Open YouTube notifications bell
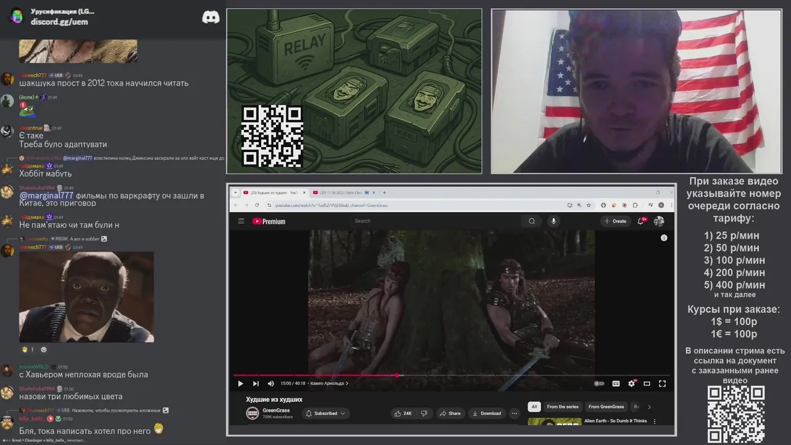Image resolution: width=791 pixels, height=445 pixels. click(641, 221)
